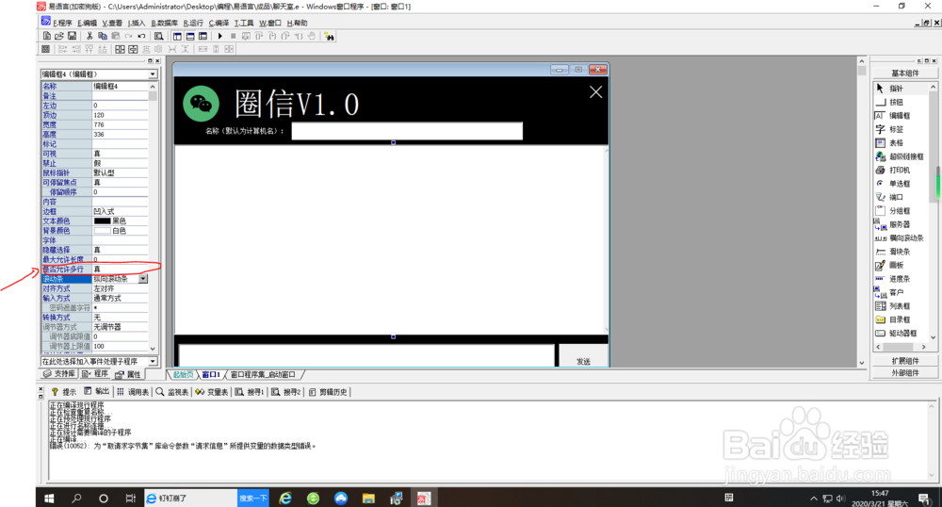The image size is (942, 507).
Task: Open the 滚动条 property dropdown arrow
Action: pos(143,279)
